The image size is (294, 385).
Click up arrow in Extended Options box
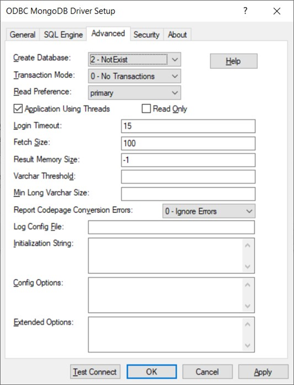click(x=248, y=324)
